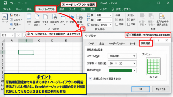Switch to the データ ribbon tab
Viewport: 173px width, 97px height.
coord(72,9)
